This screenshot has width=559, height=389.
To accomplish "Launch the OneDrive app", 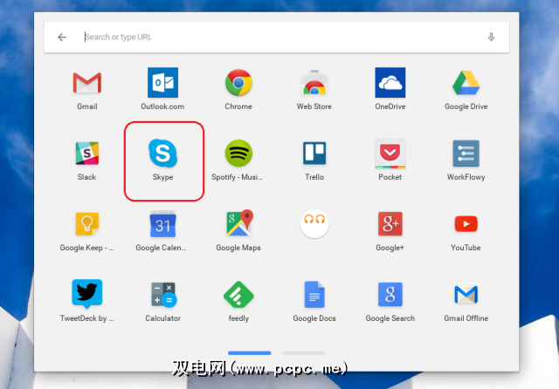I will pos(390,82).
